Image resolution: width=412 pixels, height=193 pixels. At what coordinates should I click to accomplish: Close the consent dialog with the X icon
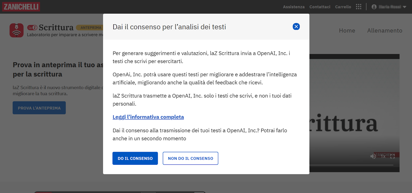click(x=296, y=27)
